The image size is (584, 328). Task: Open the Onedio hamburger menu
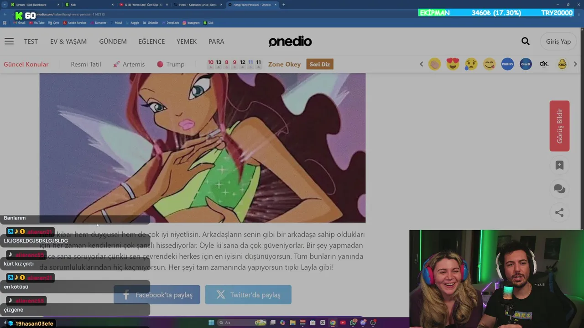click(9, 41)
